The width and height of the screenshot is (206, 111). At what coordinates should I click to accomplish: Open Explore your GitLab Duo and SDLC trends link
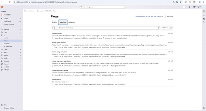click(148, 17)
